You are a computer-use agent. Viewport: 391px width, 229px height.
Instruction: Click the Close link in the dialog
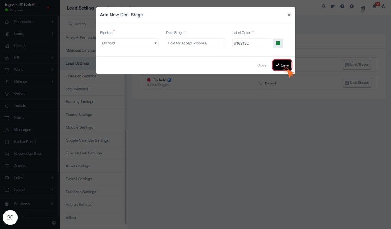[x=262, y=65]
